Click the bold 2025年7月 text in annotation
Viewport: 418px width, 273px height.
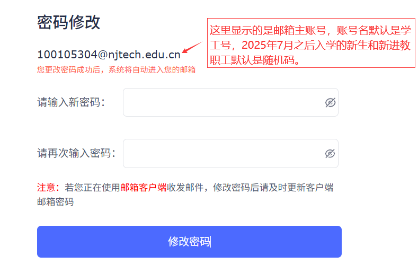[268, 45]
